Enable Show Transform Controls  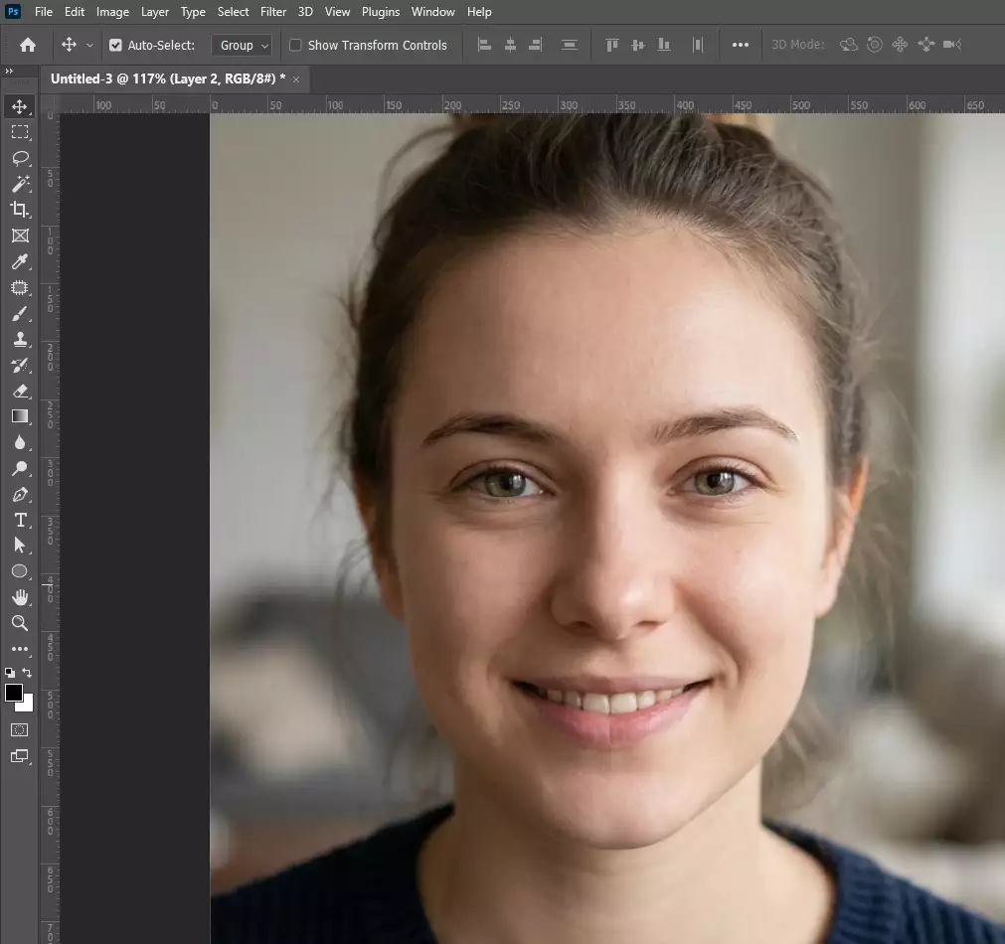point(294,45)
